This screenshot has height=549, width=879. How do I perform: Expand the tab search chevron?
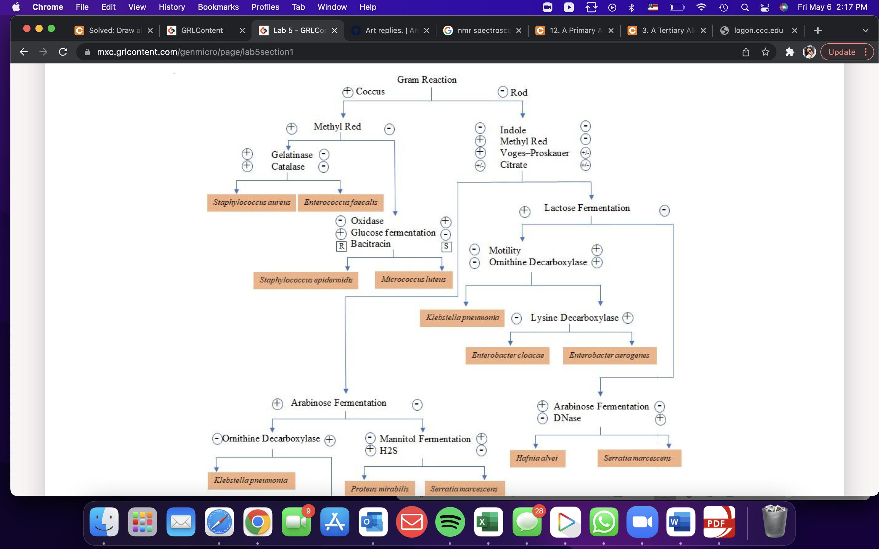click(866, 30)
